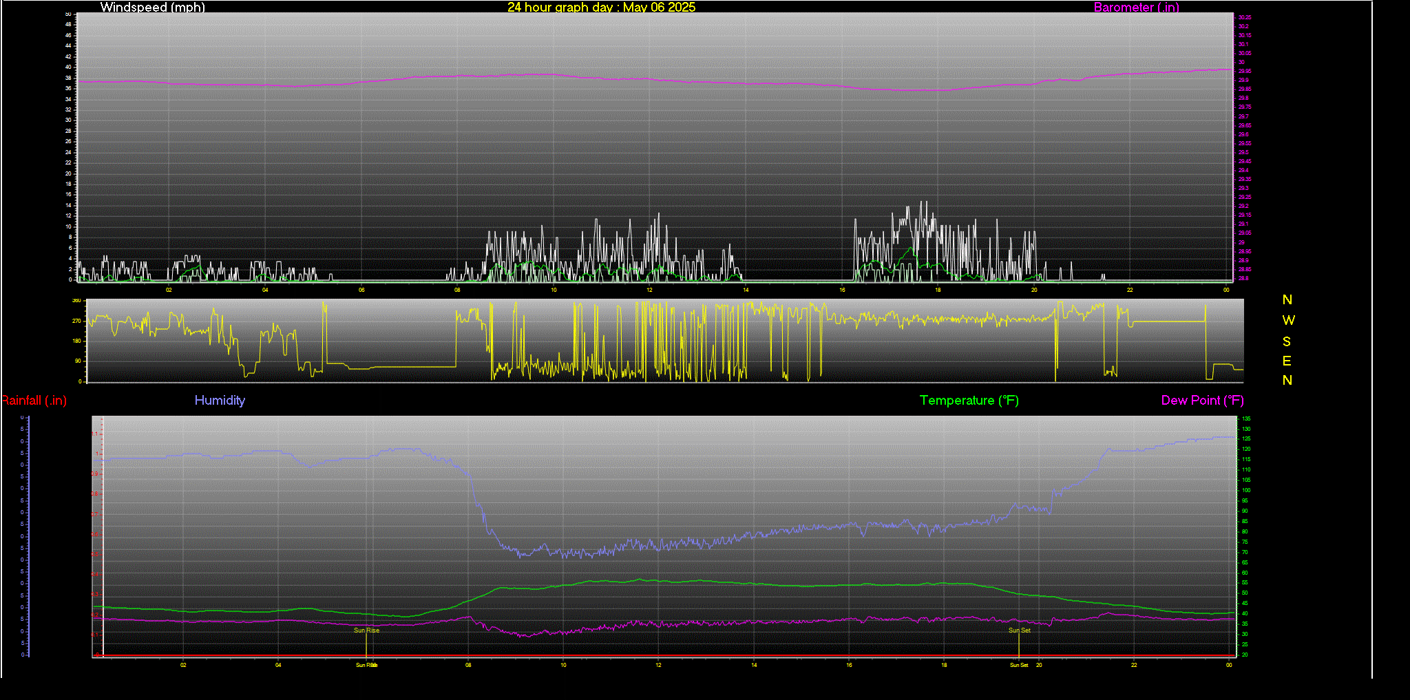Click the 'N' compass label beside the 360 mark
The height and width of the screenshot is (700, 1410).
click(1287, 299)
